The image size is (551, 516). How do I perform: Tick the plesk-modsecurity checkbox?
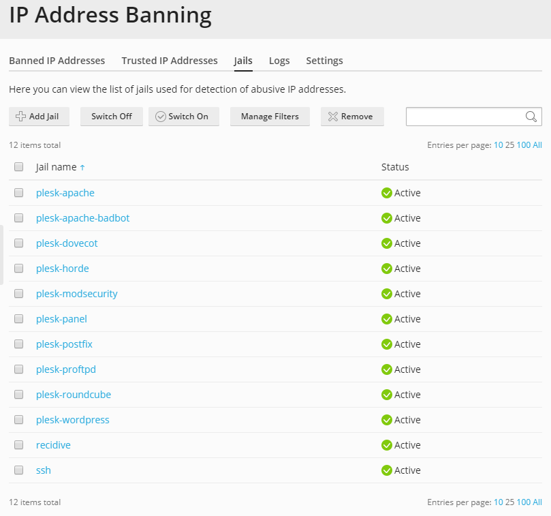(x=18, y=293)
